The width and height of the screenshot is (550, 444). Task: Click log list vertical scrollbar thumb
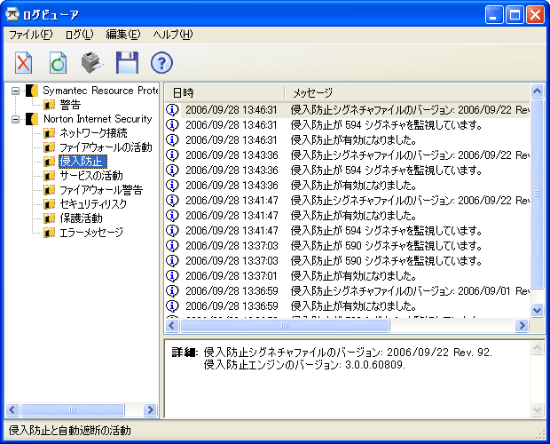pos(537,194)
